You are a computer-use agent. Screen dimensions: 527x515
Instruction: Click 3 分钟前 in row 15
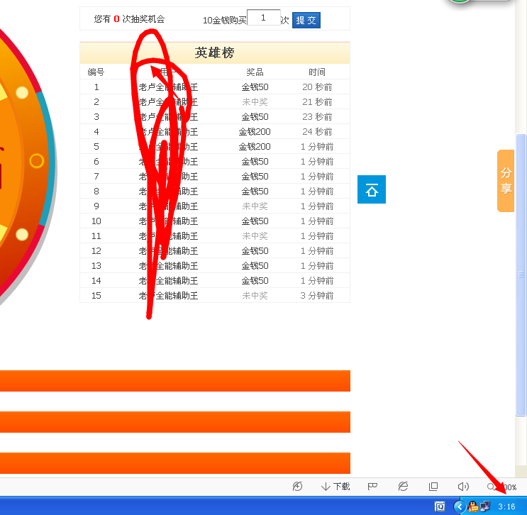coord(317,296)
